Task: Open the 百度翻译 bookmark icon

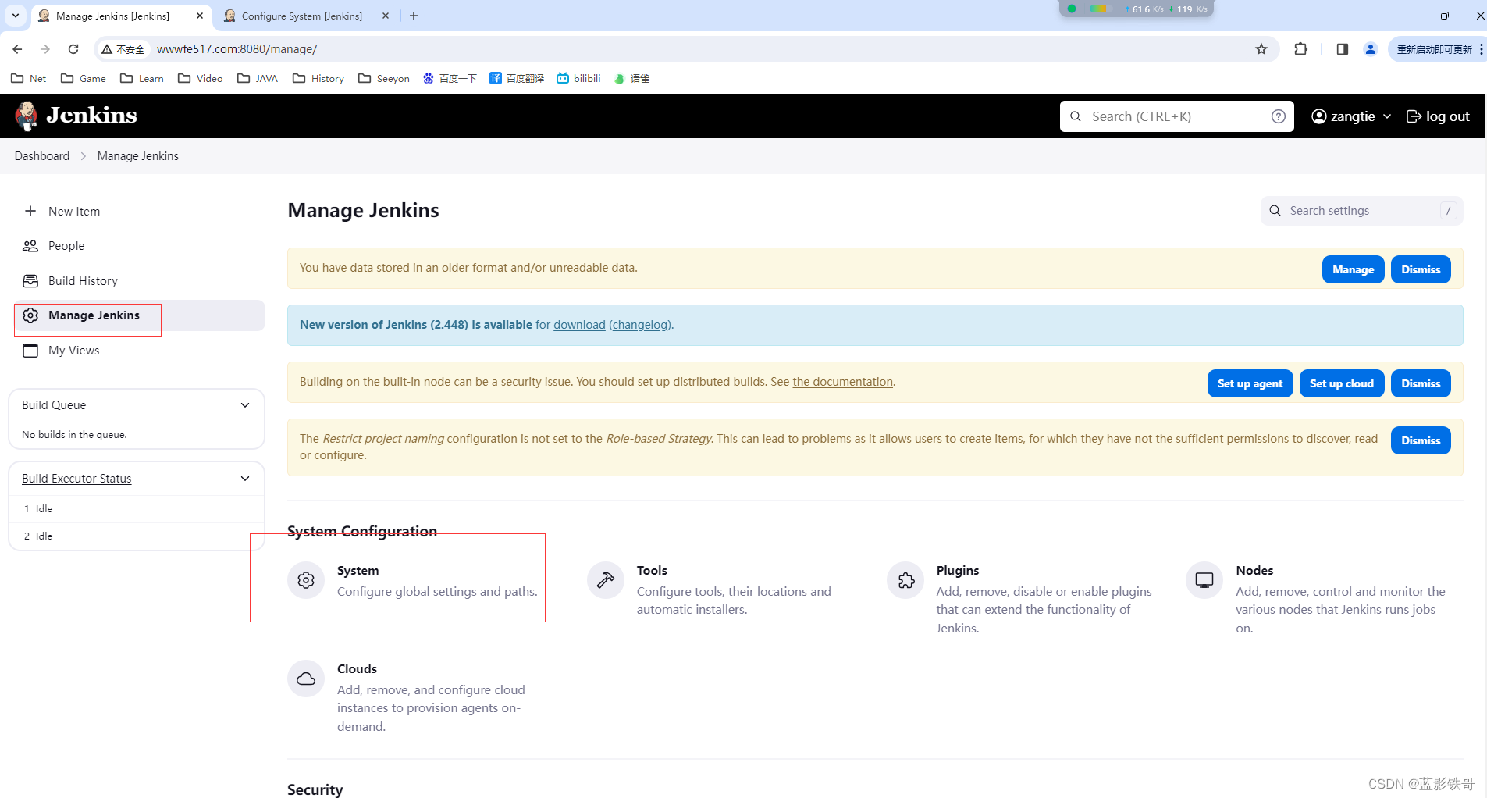Action: (x=496, y=78)
